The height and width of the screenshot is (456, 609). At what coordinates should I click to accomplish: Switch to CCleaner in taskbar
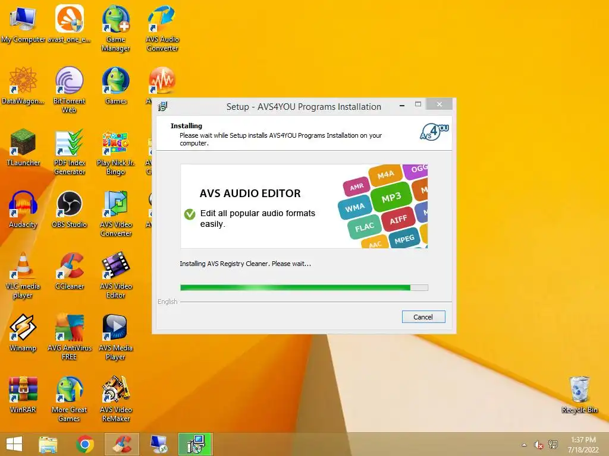121,444
